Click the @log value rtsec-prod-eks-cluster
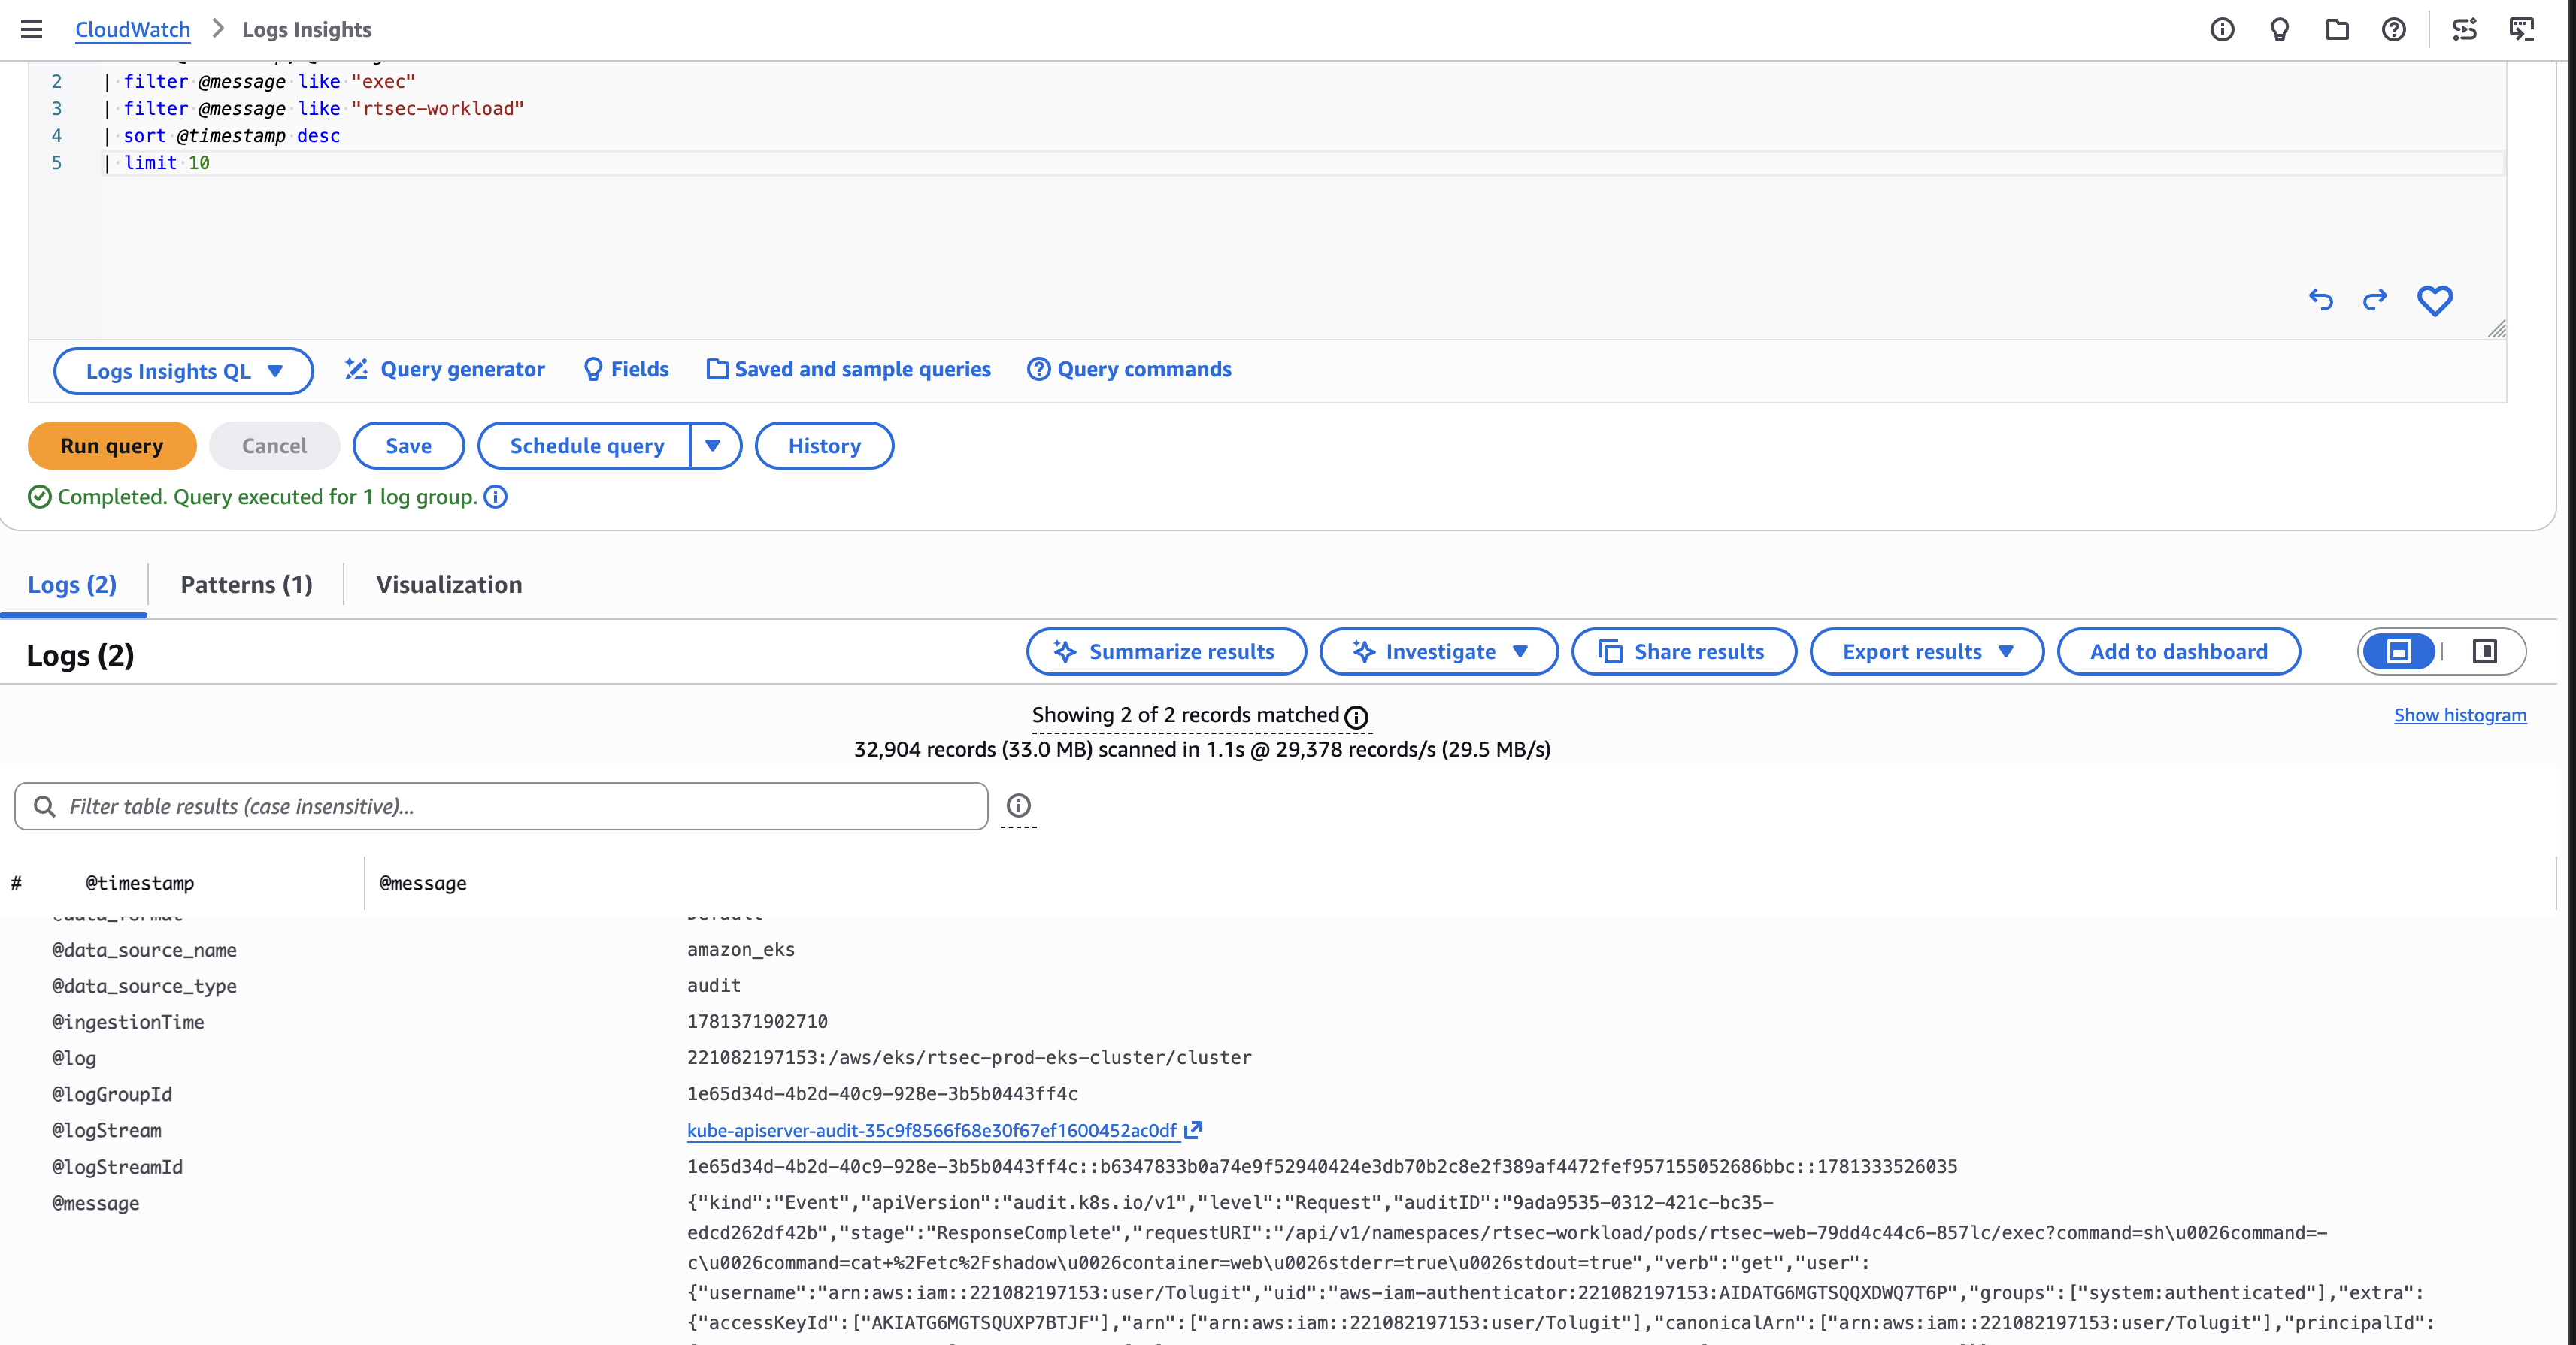The height and width of the screenshot is (1345, 2576). pos(969,1057)
